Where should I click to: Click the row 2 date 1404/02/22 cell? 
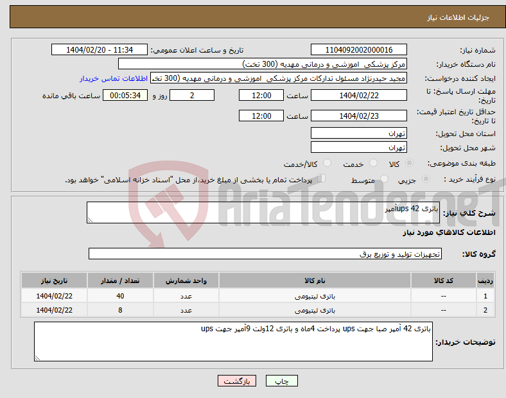54,310
